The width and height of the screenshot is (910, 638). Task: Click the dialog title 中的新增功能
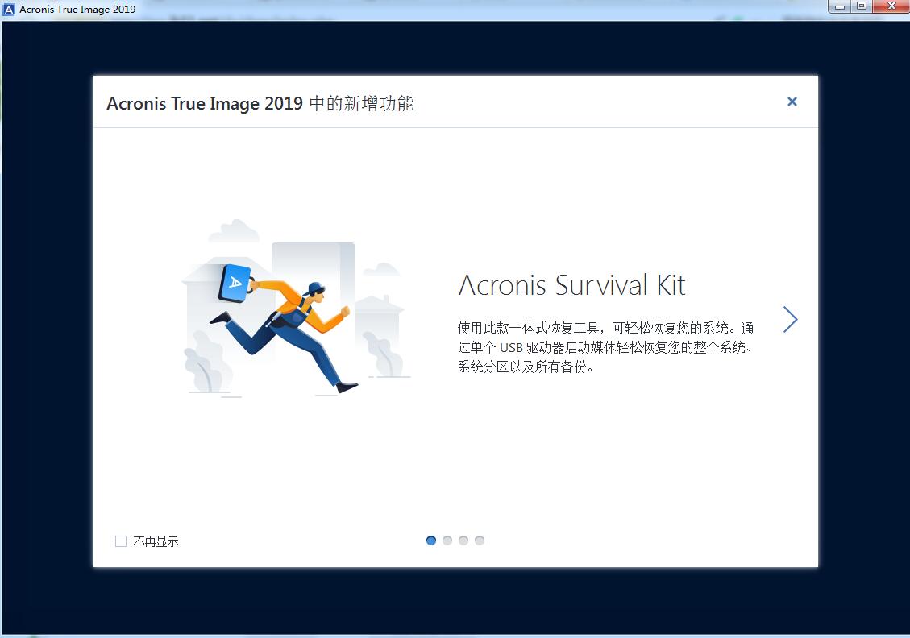[361, 103]
